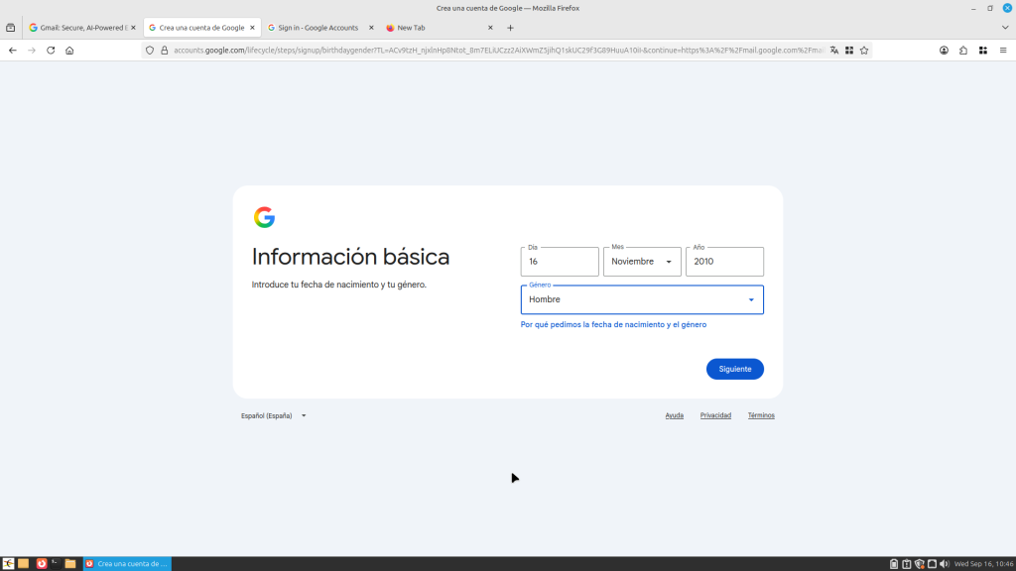The image size is (1016, 571).
Task: Open why we ask birthdate and gender link
Action: [x=613, y=325]
